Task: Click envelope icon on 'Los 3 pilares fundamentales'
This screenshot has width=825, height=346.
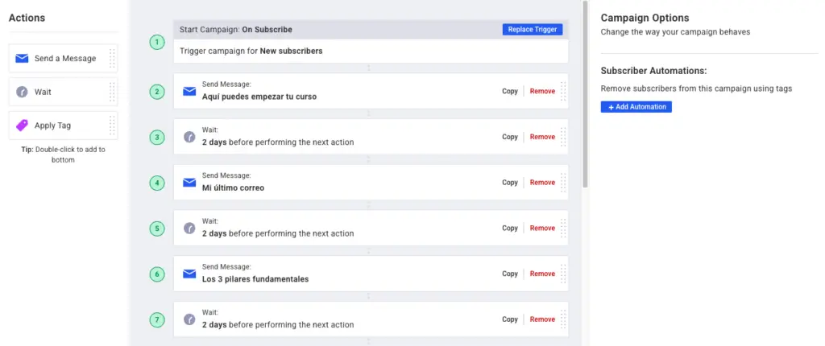Action: click(x=189, y=274)
